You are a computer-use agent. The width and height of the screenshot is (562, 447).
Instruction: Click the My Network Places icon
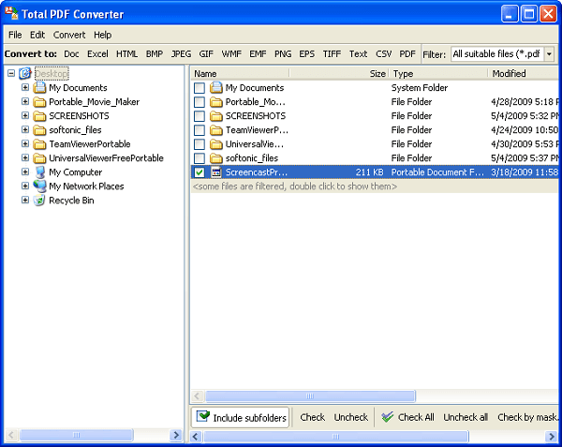click(x=39, y=186)
